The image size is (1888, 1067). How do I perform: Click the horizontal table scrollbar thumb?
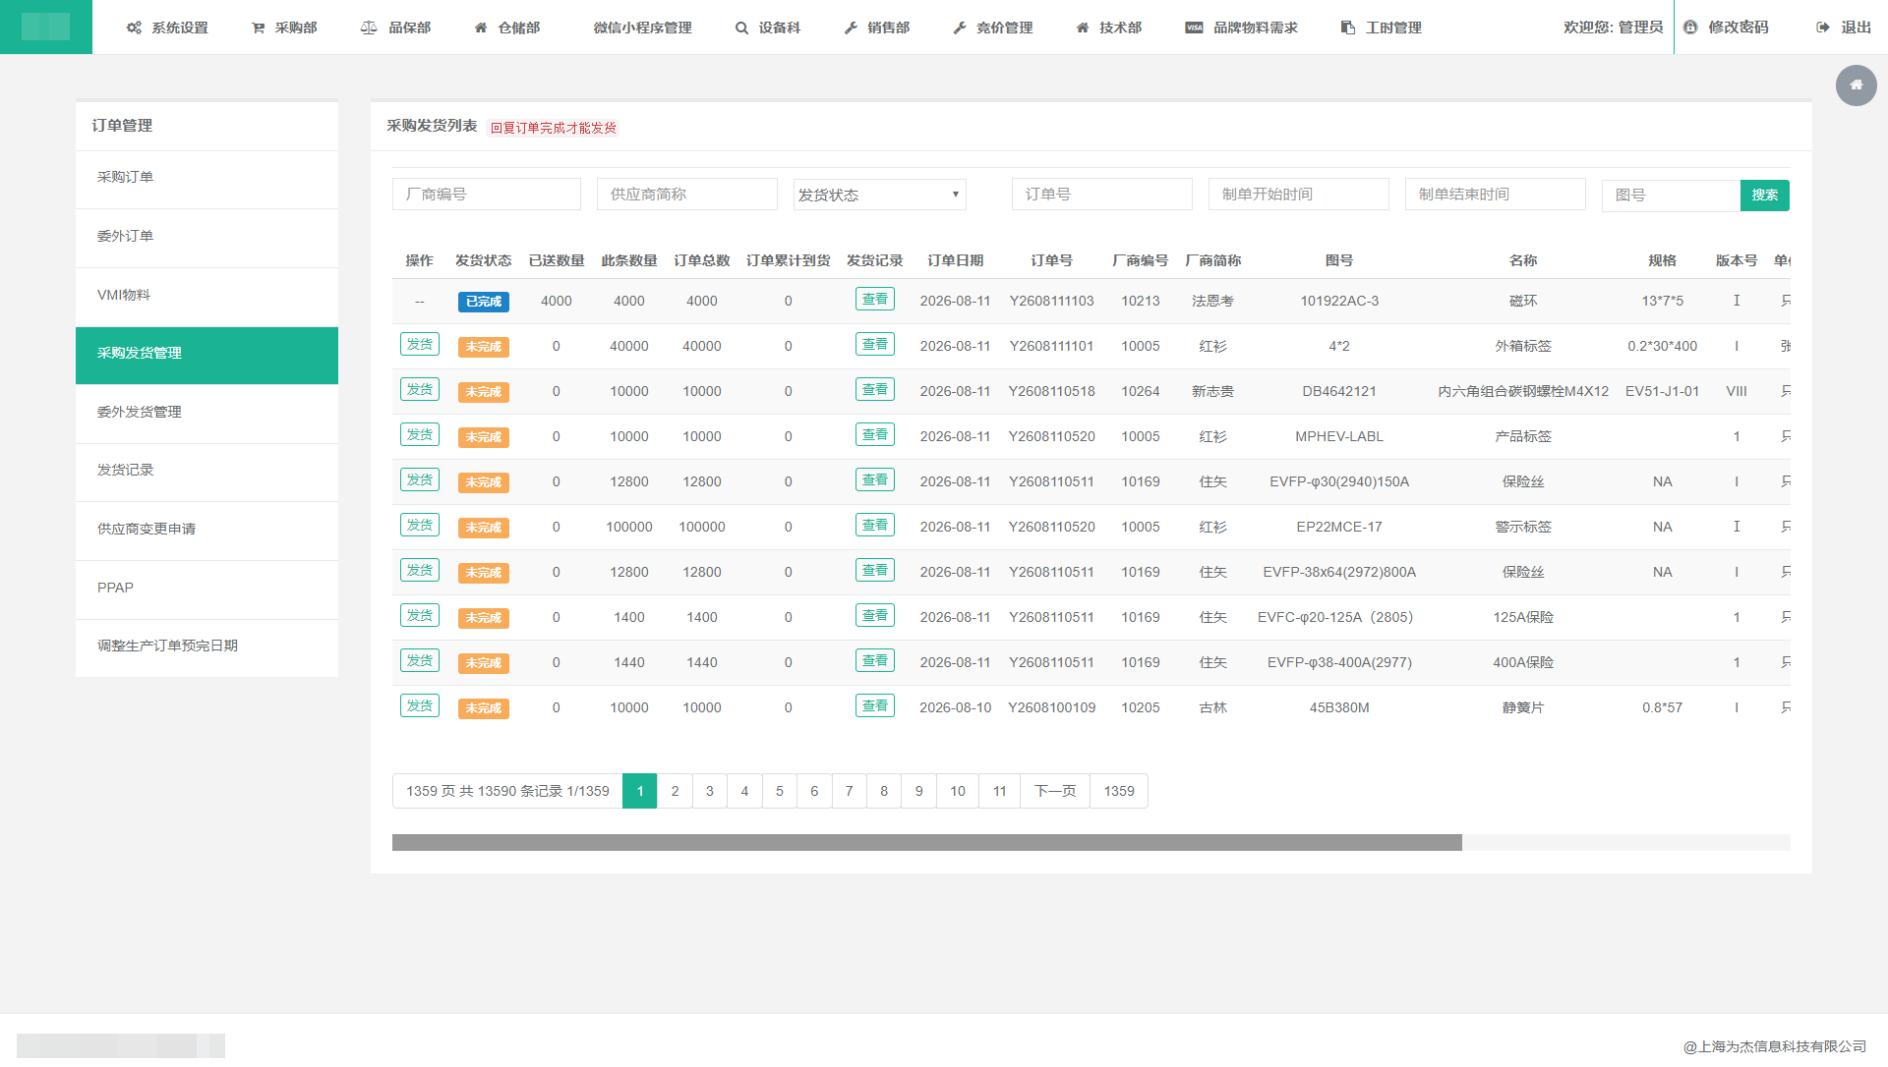pyautogui.click(x=927, y=843)
